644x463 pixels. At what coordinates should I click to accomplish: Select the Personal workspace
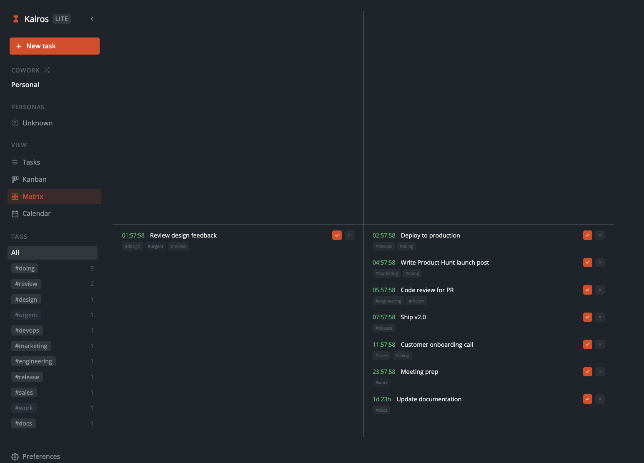(x=25, y=85)
